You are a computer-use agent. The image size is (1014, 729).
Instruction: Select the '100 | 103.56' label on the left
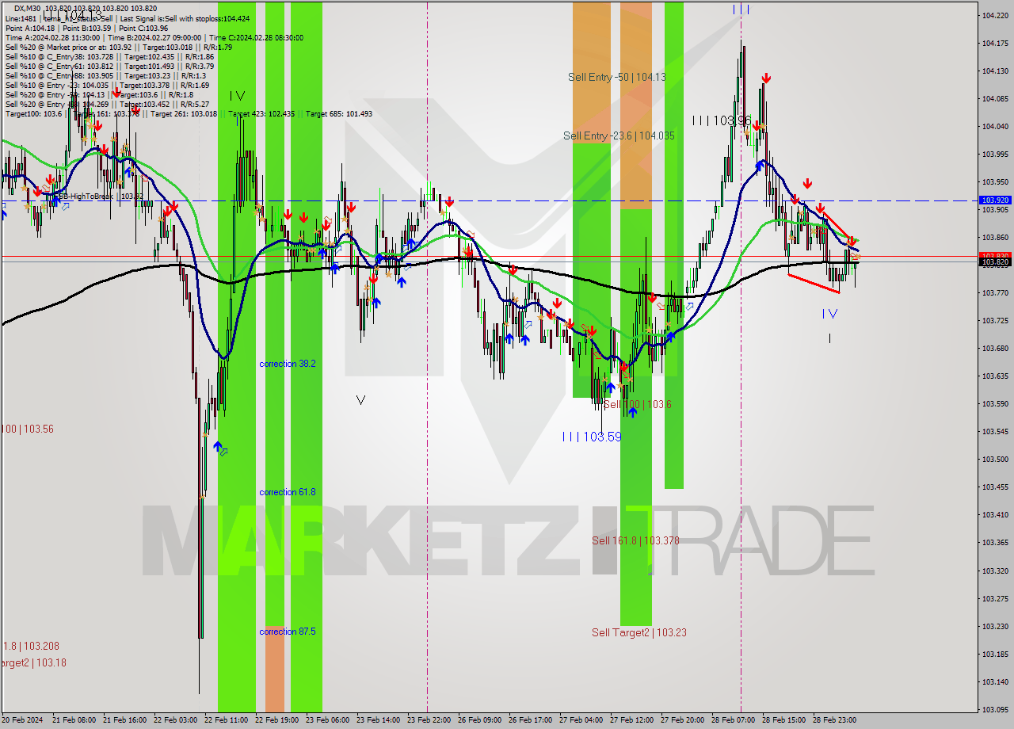pyautogui.click(x=27, y=429)
